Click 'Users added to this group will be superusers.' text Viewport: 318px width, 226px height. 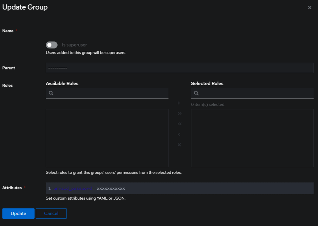coord(86,53)
